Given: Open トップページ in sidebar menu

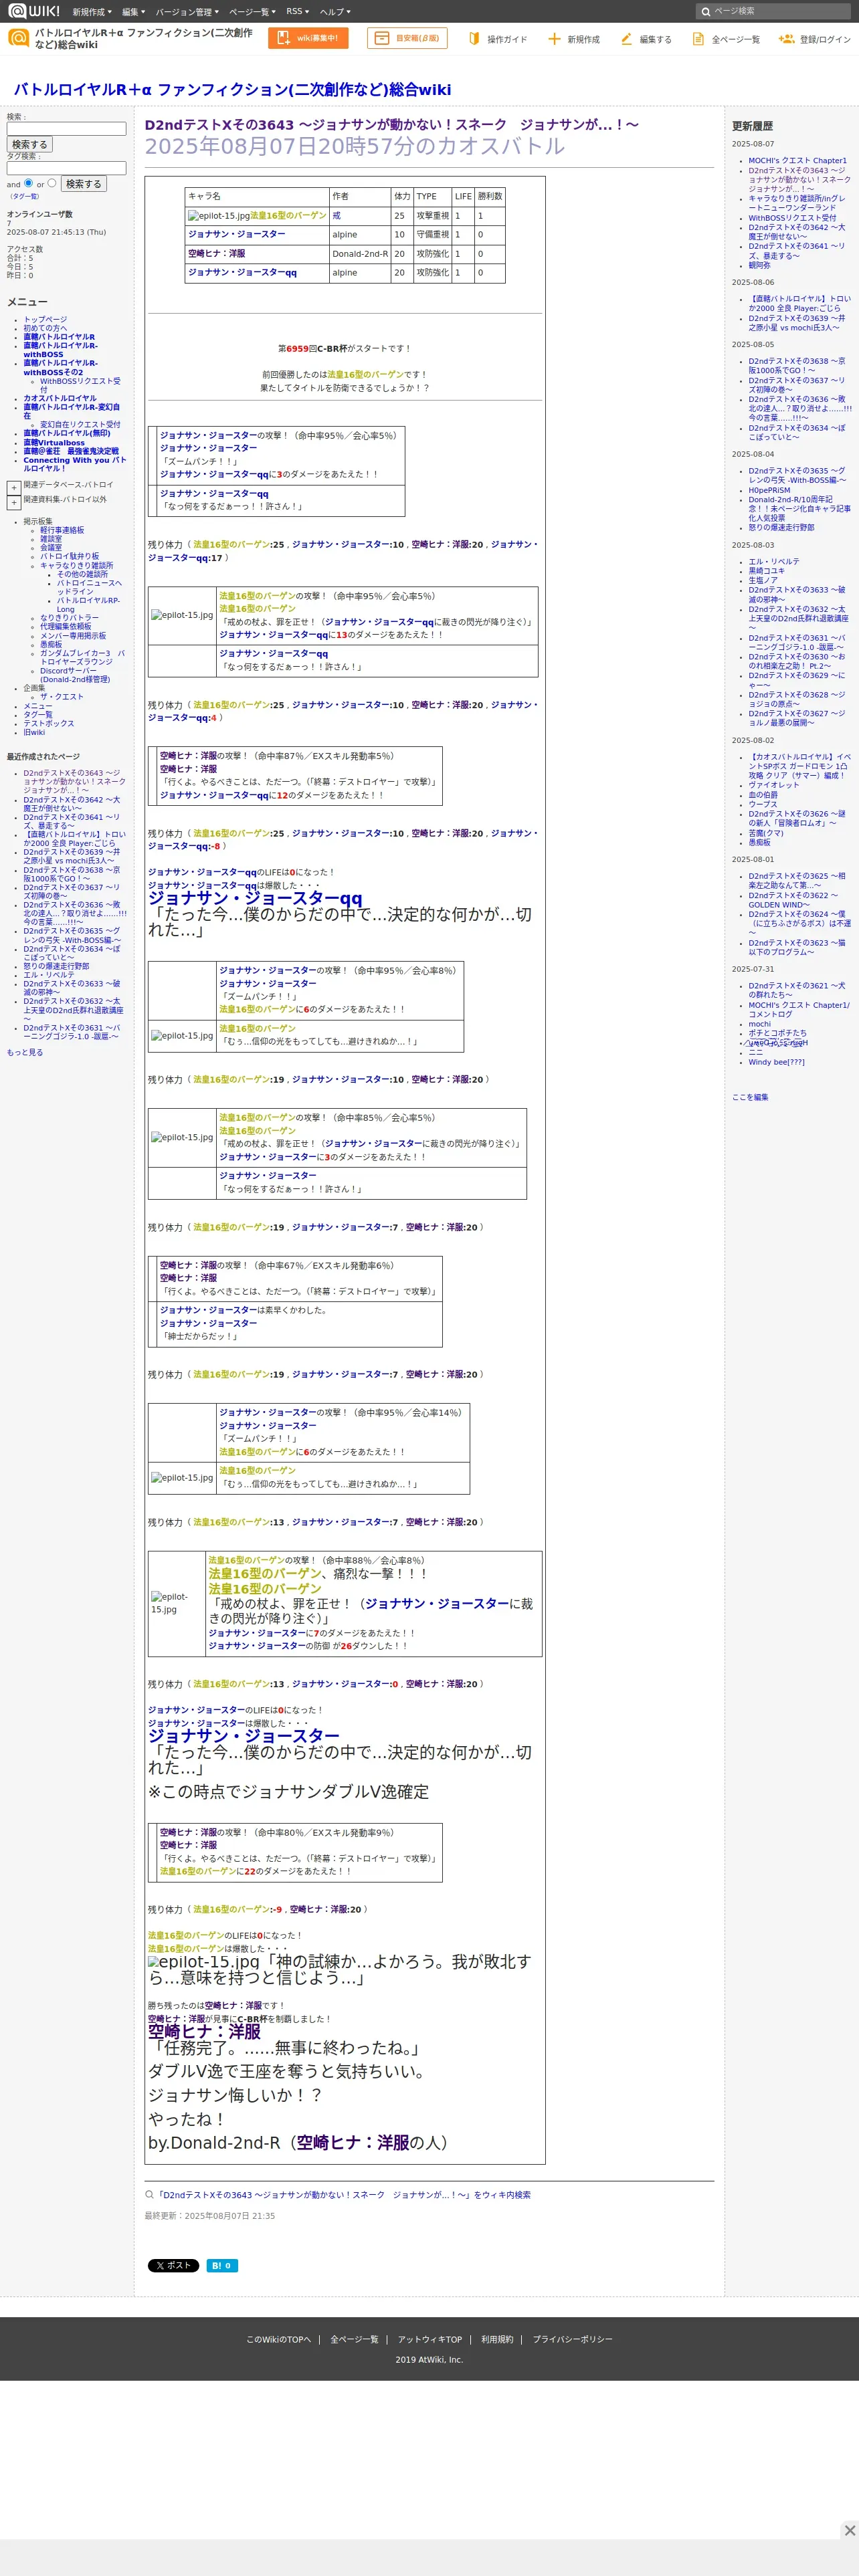Looking at the screenshot, I should click(45, 320).
